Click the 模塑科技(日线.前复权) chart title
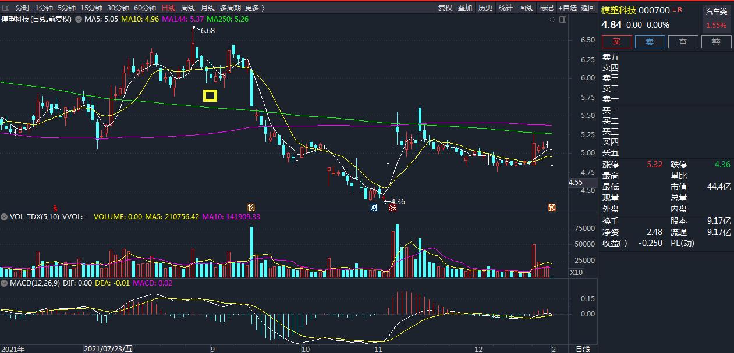The width and height of the screenshot is (734, 353). point(36,19)
